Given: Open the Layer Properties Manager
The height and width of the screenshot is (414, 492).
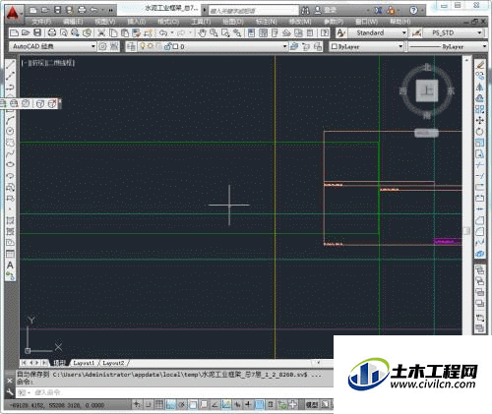Looking at the screenshot, I should point(131,46).
